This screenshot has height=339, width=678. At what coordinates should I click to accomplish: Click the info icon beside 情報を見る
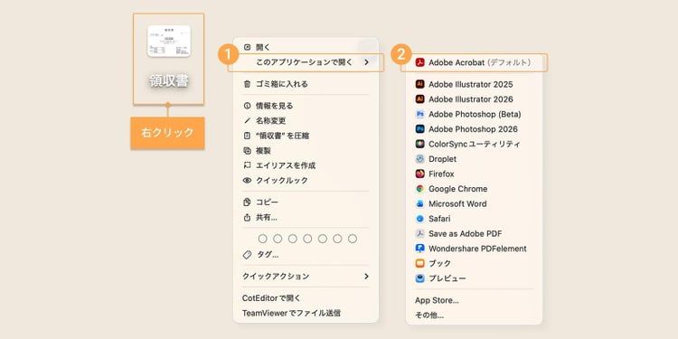click(x=247, y=106)
